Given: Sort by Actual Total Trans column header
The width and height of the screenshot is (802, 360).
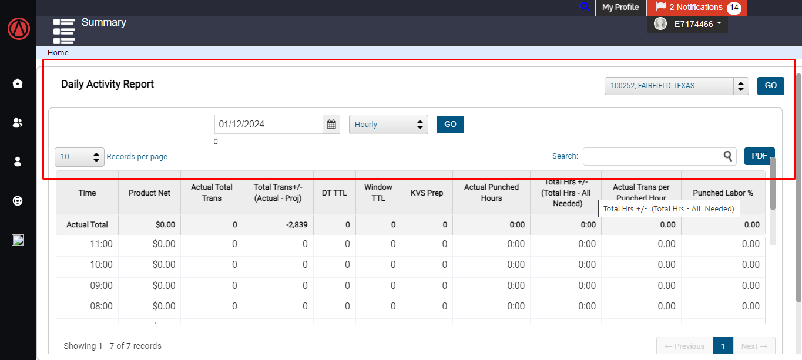Looking at the screenshot, I should pos(212,193).
